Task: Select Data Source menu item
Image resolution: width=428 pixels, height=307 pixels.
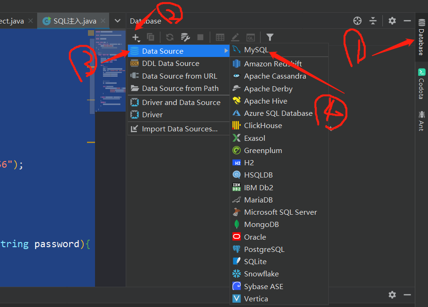Action: pyautogui.click(x=179, y=51)
